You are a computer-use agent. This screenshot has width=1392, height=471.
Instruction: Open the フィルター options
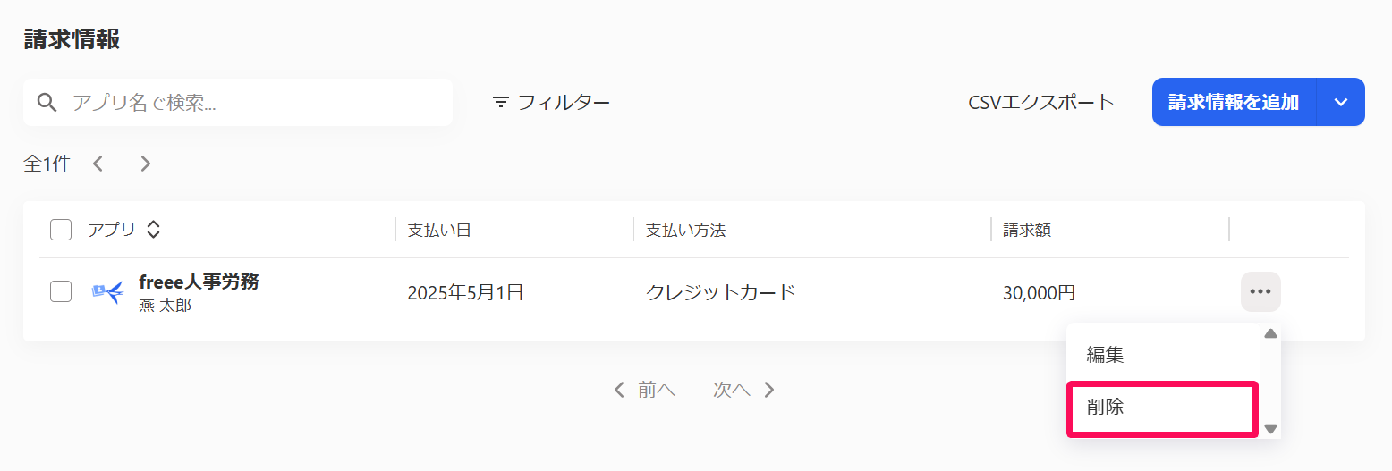(551, 103)
